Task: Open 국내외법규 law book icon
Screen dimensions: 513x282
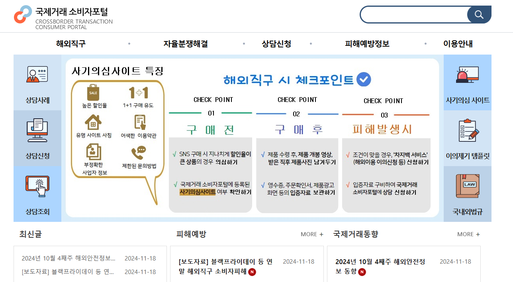Action: click(x=467, y=186)
